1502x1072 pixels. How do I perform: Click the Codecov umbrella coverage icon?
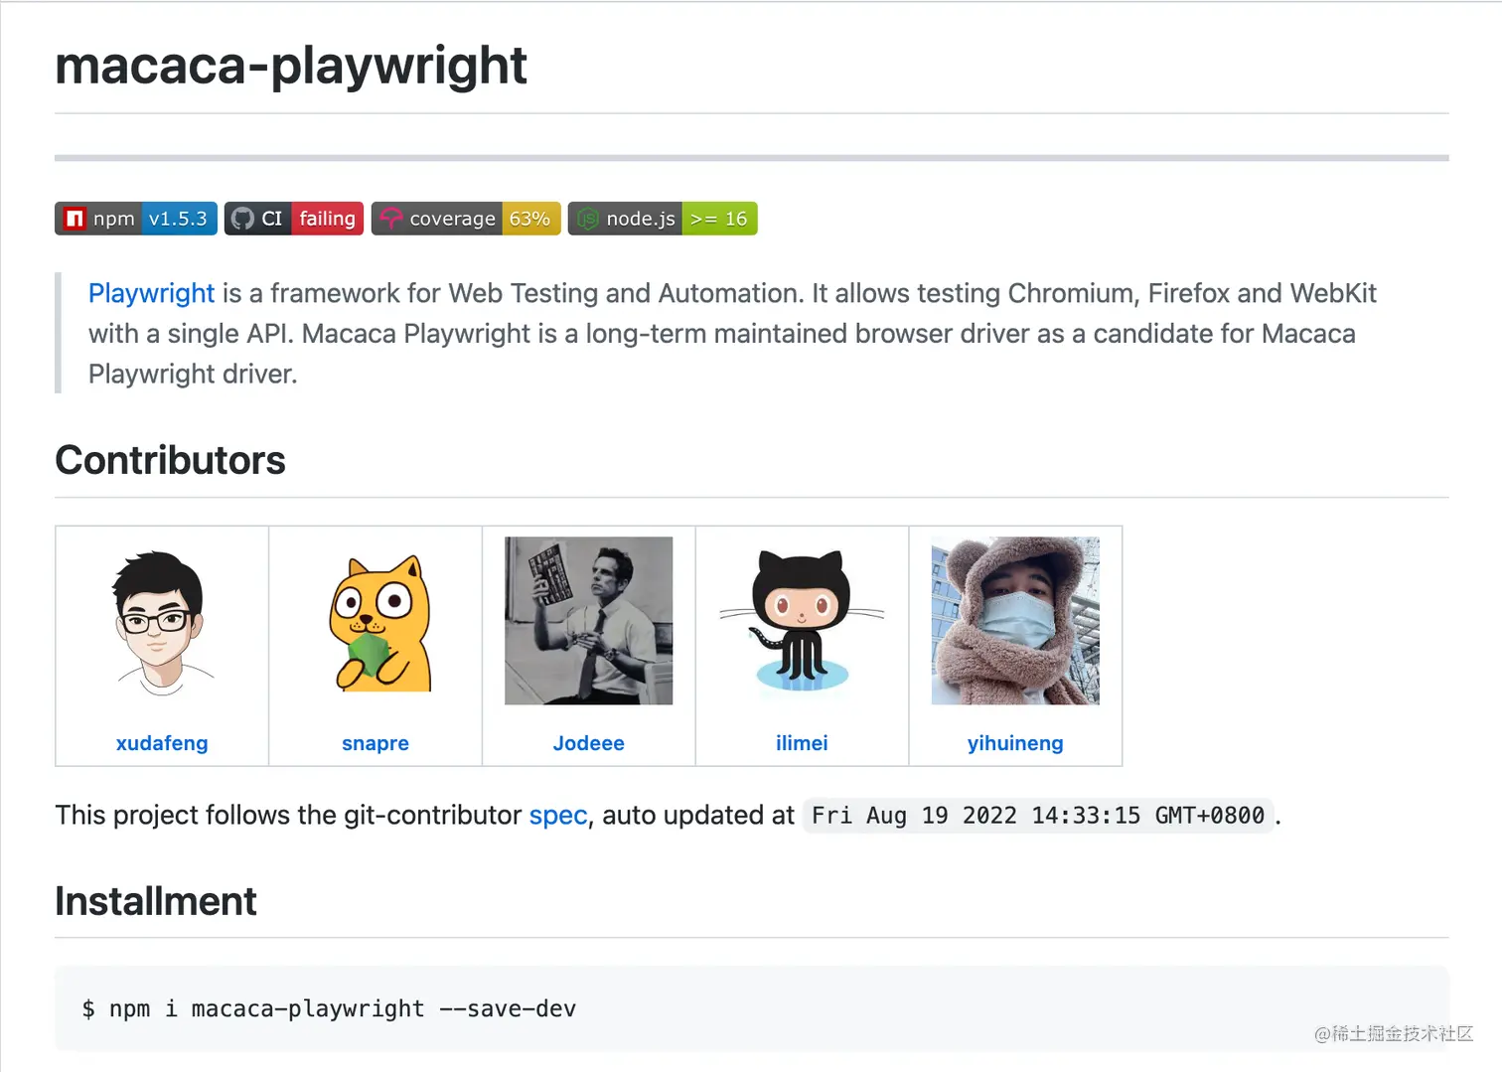[391, 219]
